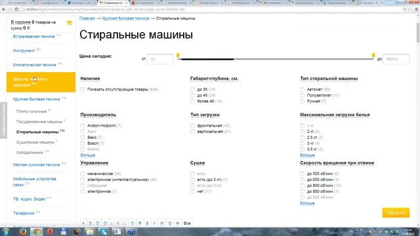Bookmark the page with the star icon
This screenshot has width=420, height=236.
coord(409,9)
